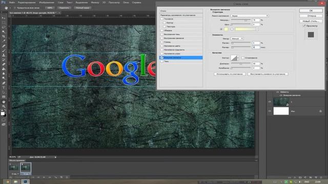The width and height of the screenshot is (328, 184).
Task: Toggle the Сглаживание (anti-alias) checkbox
Action: [243, 58]
